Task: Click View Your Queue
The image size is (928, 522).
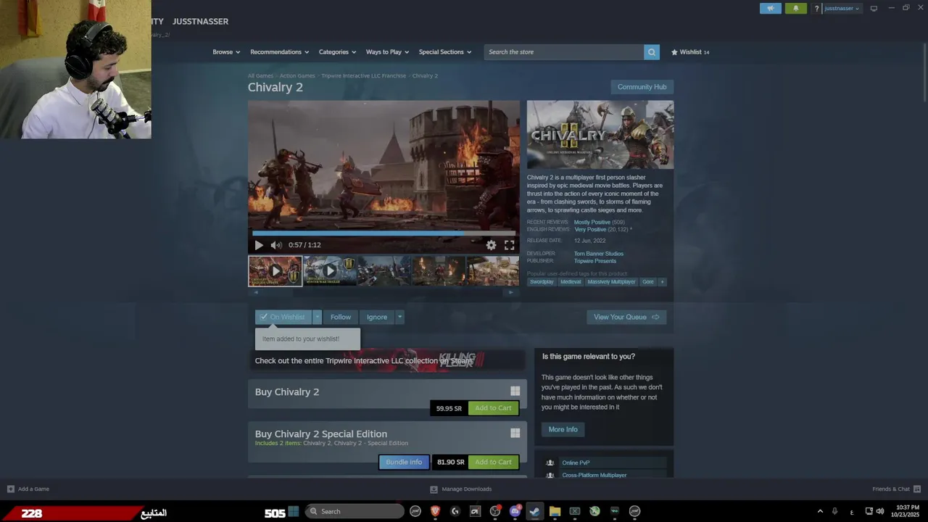Action: tap(626, 317)
